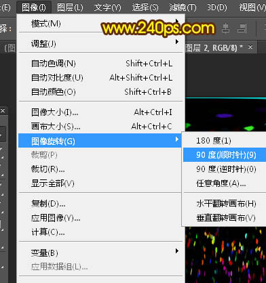Viewport: 266px width, 283px height.
Task: Click the align centers icon in options bar
Action: coord(225,28)
